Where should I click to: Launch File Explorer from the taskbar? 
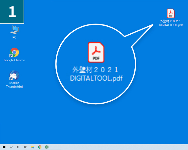click(x=32, y=147)
